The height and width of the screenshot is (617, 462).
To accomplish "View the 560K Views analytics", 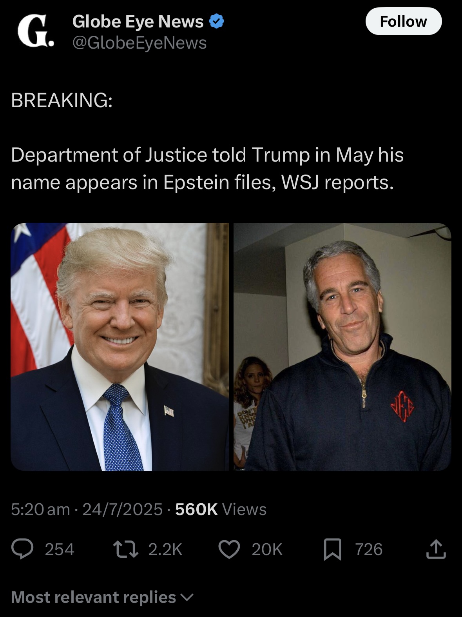I will [221, 509].
